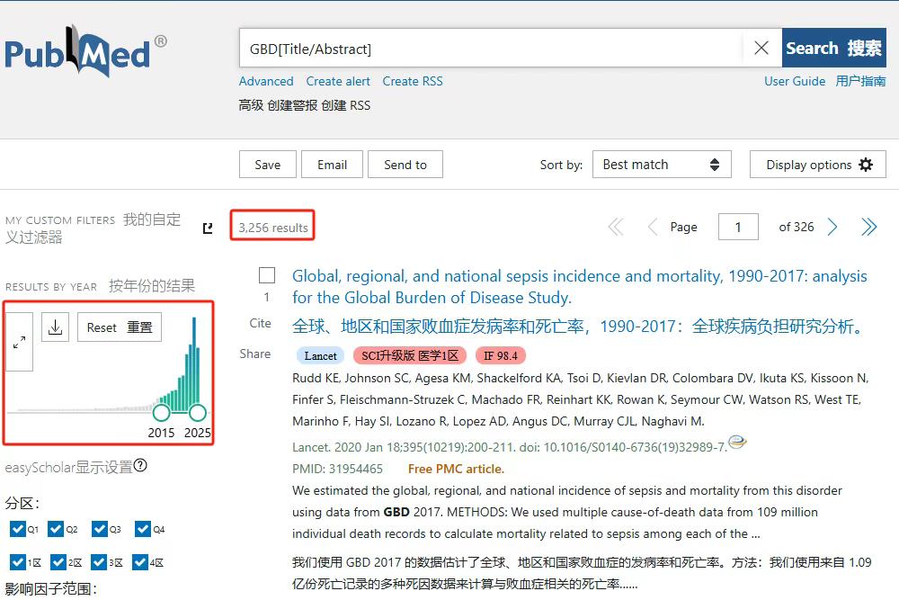Click the tallest bar in year histogram
This screenshot has width=899, height=600.
(x=194, y=363)
